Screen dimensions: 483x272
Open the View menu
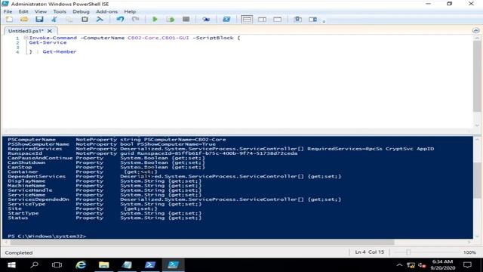[x=41, y=11]
